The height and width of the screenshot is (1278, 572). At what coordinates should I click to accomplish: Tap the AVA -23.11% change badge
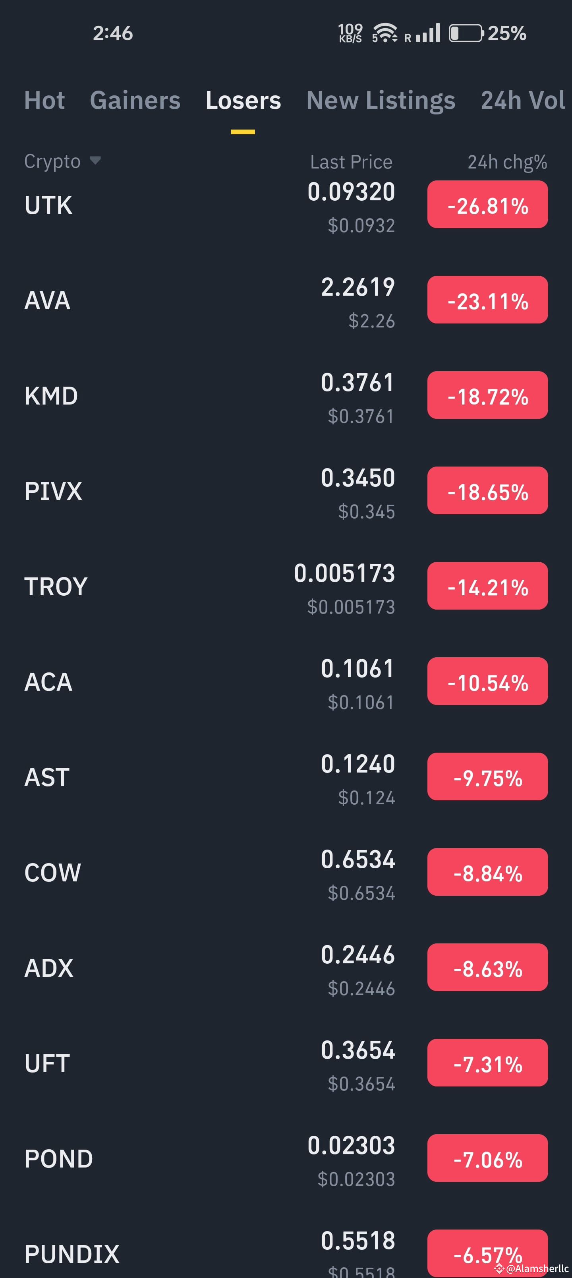click(x=488, y=300)
